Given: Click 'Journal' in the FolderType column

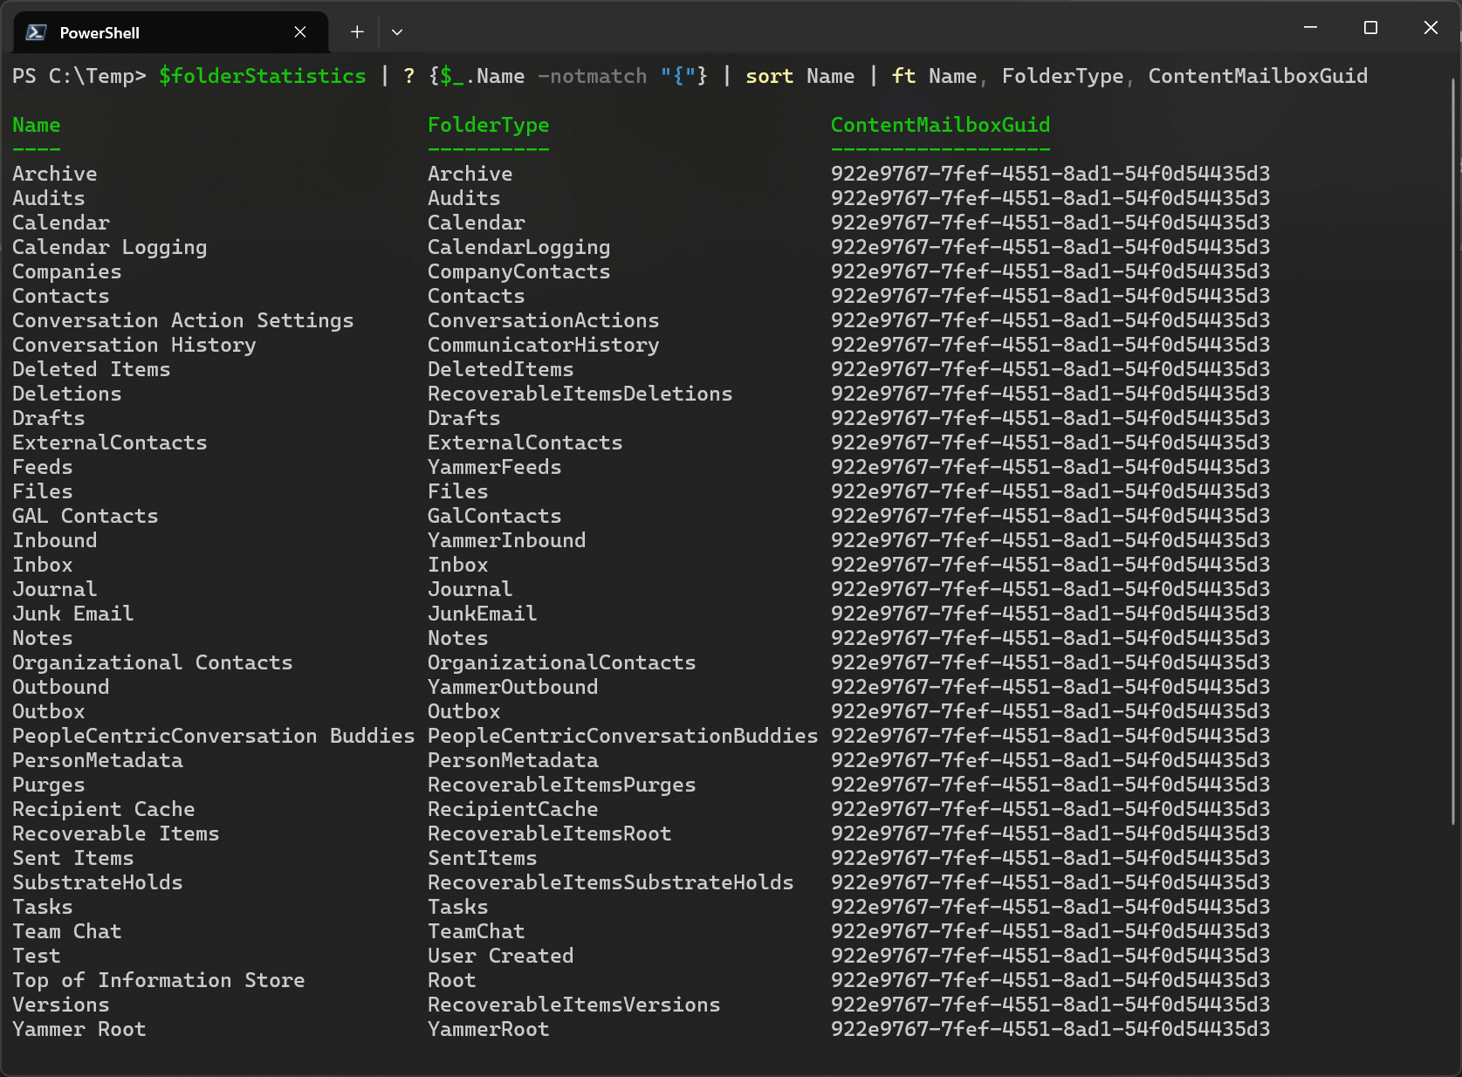Looking at the screenshot, I should click(470, 589).
